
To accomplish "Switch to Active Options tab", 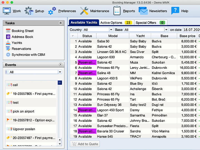I will click(x=116, y=22).
